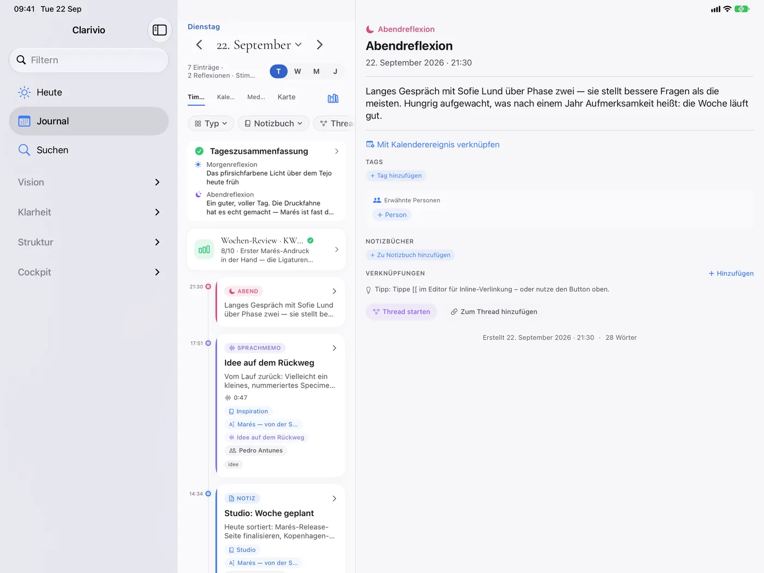Switch to the Kalender tab
This screenshot has width=764, height=573.
(x=226, y=97)
